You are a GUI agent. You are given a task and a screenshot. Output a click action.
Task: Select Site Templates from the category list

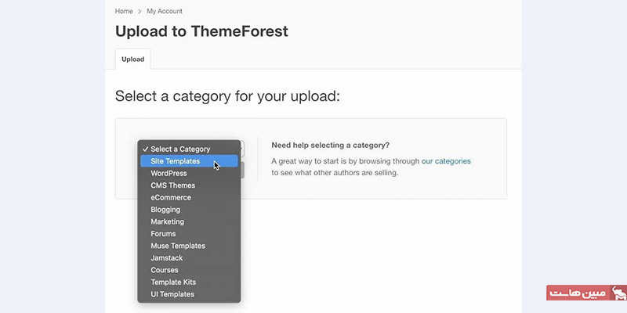(176, 161)
